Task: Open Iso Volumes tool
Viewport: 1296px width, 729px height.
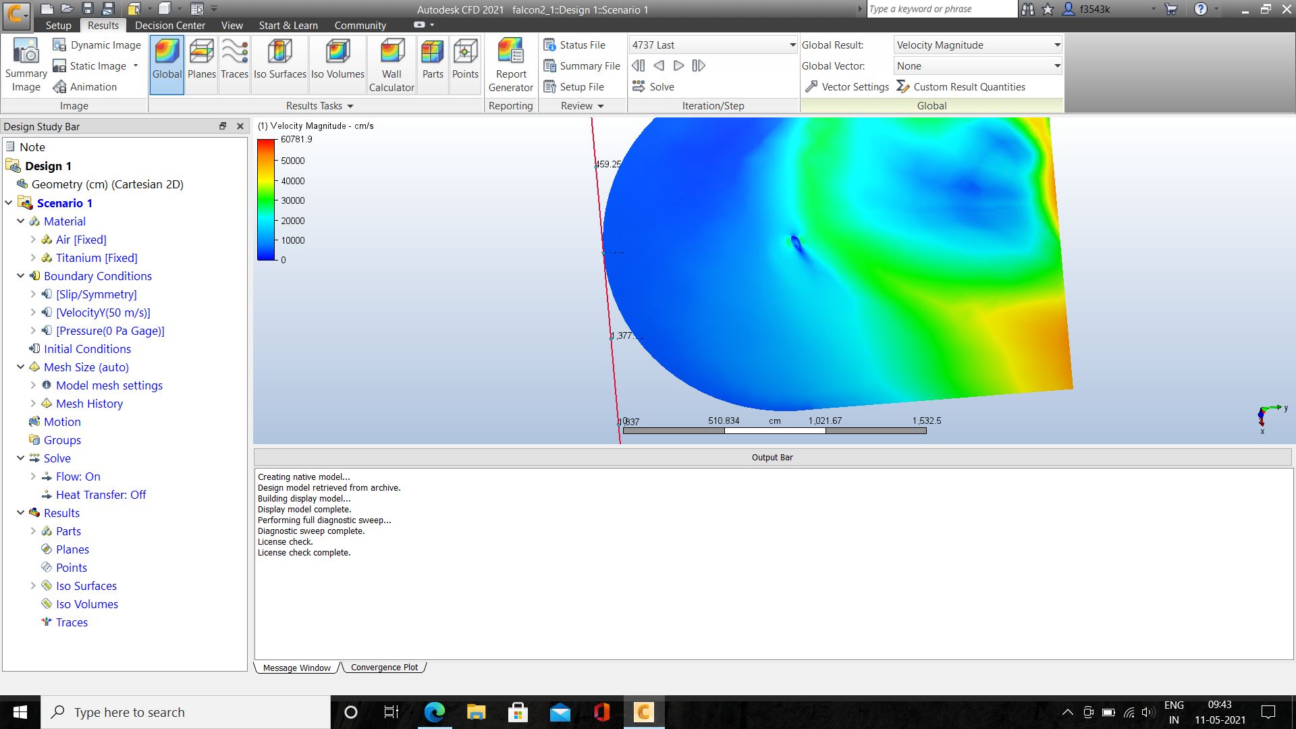Action: (x=337, y=64)
